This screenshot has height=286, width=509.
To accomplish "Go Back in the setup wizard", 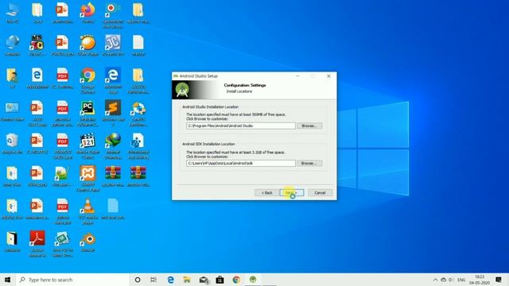I will click(x=267, y=192).
